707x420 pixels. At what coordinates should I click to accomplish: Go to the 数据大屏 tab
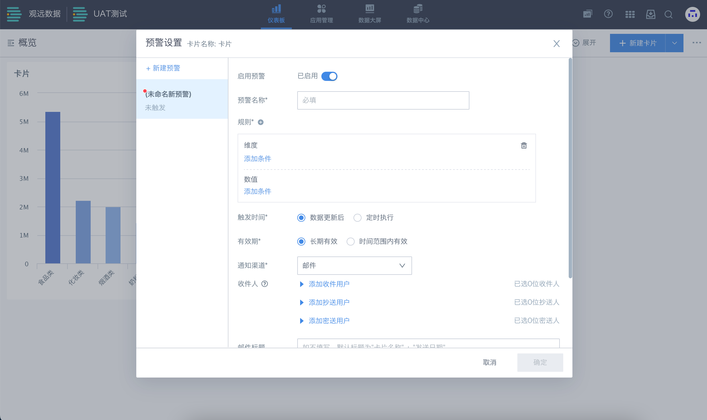click(370, 14)
